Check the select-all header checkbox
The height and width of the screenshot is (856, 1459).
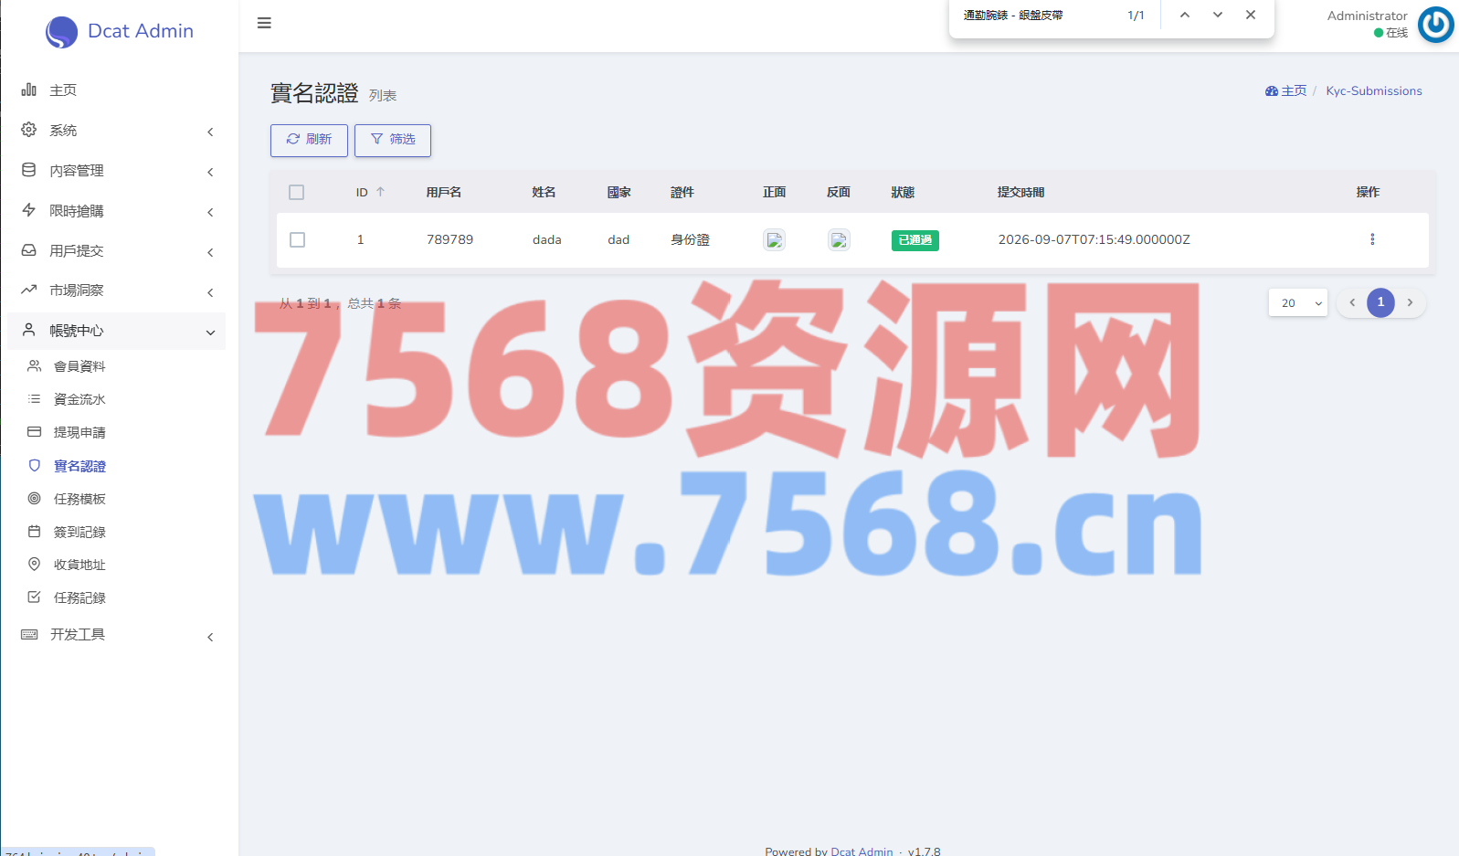[x=296, y=192]
